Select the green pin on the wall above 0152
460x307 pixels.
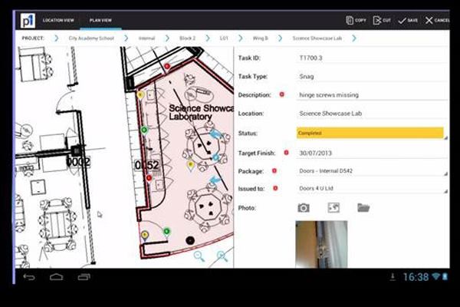click(144, 130)
